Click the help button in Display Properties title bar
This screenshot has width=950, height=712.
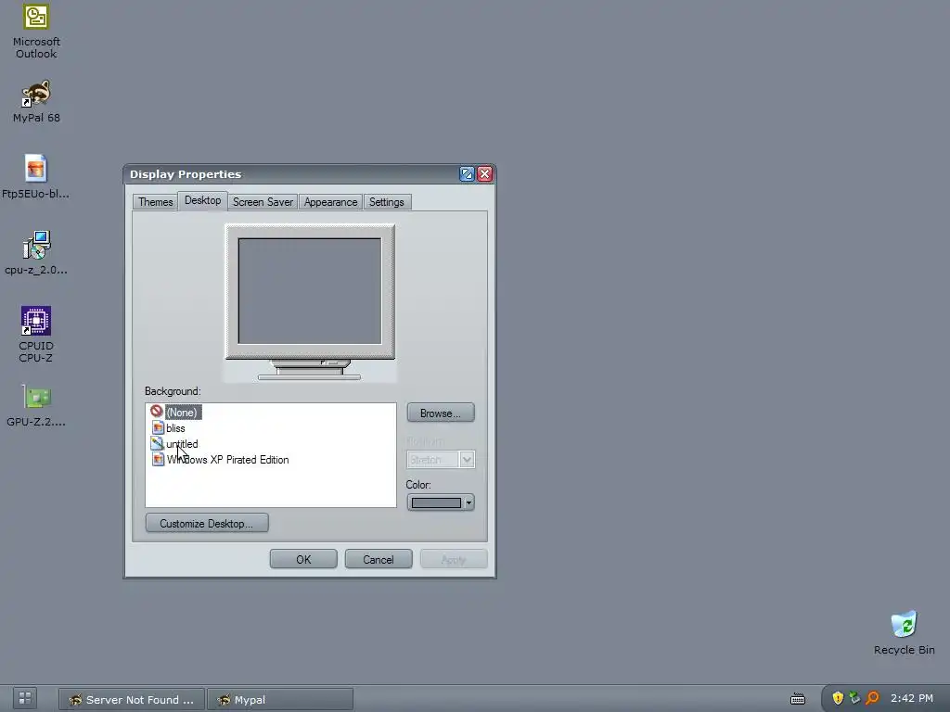pos(467,174)
